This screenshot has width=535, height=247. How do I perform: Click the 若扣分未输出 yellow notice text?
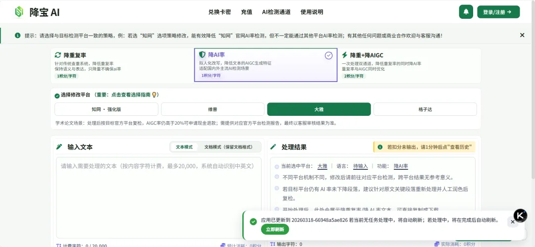click(429, 147)
